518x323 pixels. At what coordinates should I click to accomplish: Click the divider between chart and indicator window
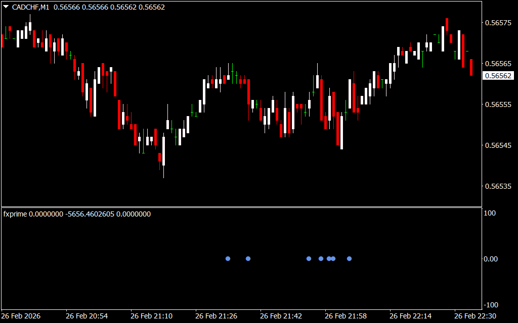tap(242, 207)
